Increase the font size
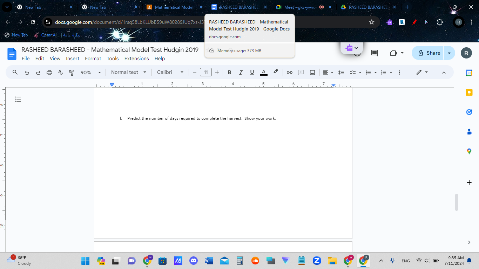This screenshot has width=479, height=269. tap(217, 73)
